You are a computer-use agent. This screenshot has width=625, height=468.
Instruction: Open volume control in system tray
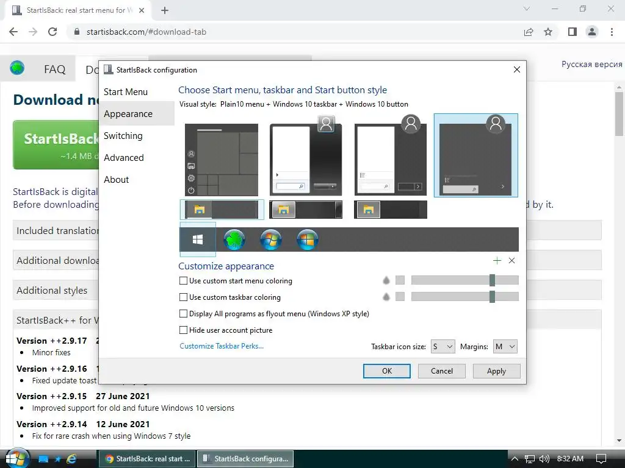[544, 459]
